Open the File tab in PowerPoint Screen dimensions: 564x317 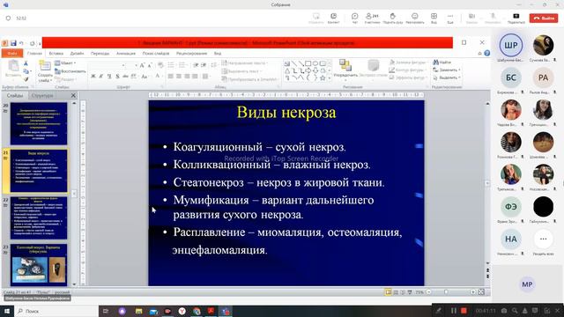[12, 53]
